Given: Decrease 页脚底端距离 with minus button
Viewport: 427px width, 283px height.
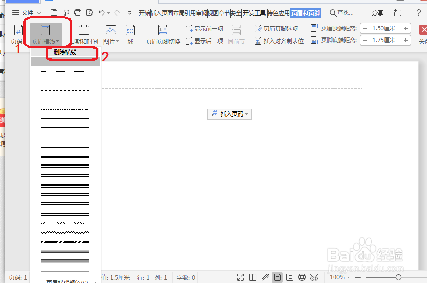Looking at the screenshot, I should pos(365,40).
